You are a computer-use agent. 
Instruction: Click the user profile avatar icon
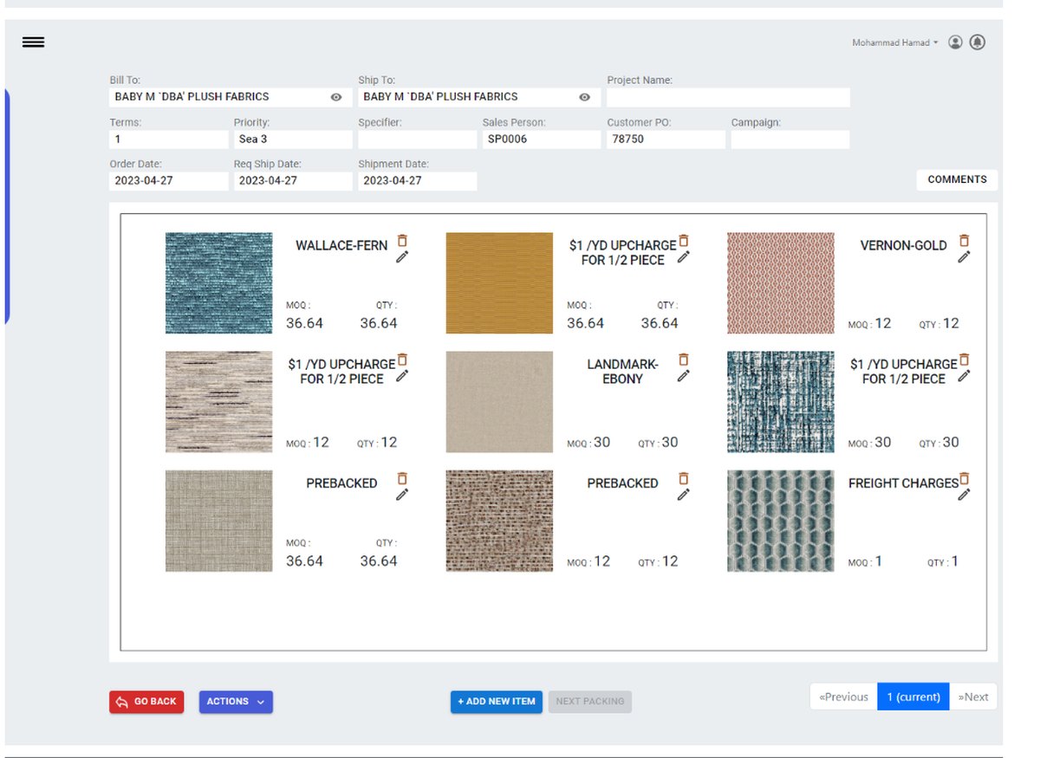[x=955, y=42]
